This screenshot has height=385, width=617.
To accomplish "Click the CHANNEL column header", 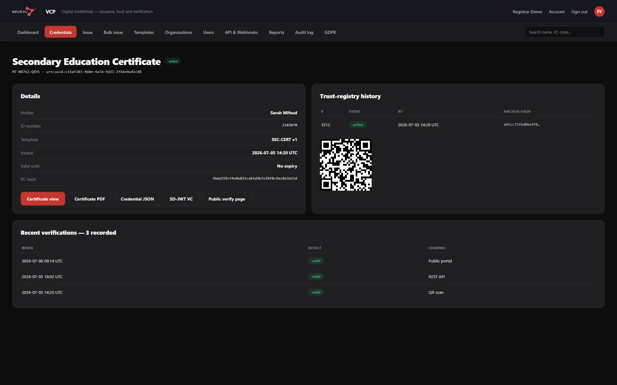I will pos(437,248).
